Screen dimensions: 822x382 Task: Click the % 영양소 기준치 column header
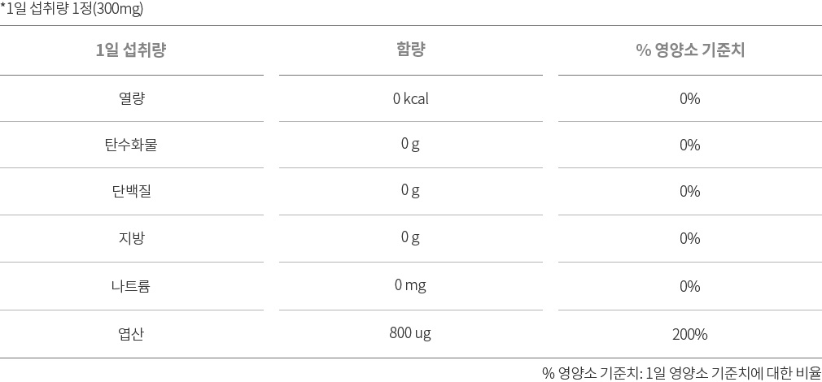coord(690,50)
